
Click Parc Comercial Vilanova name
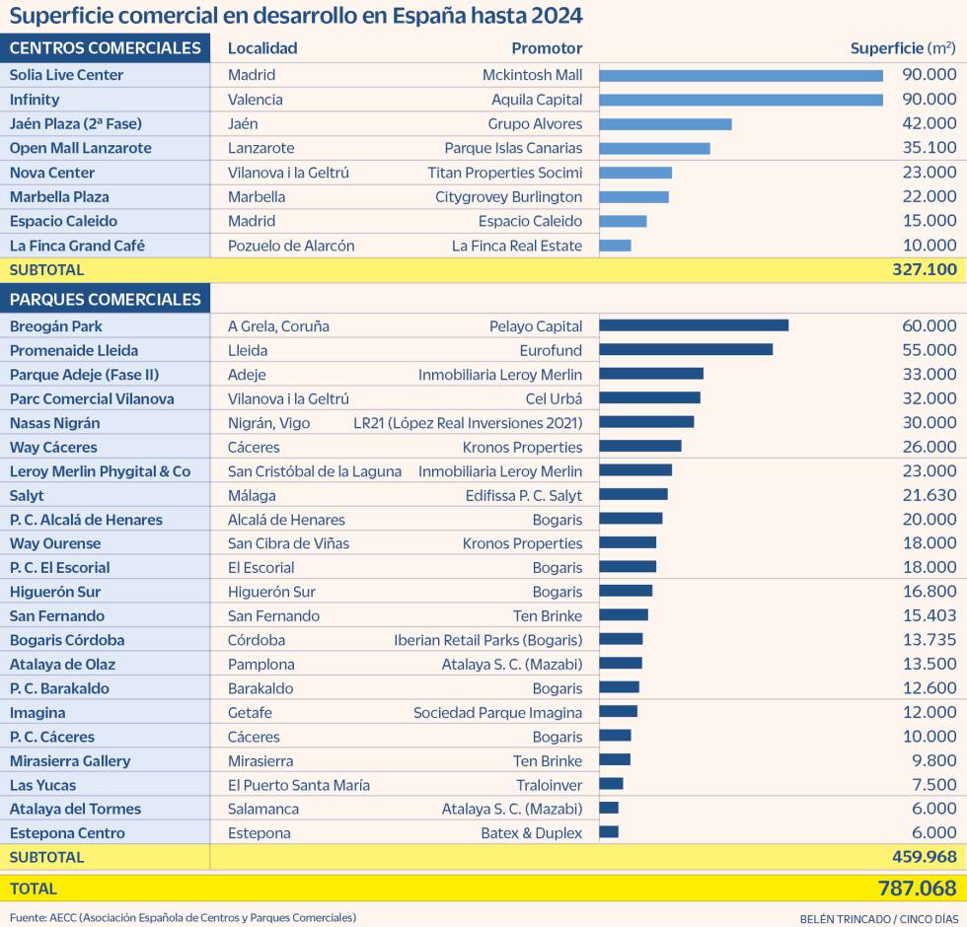92,398
